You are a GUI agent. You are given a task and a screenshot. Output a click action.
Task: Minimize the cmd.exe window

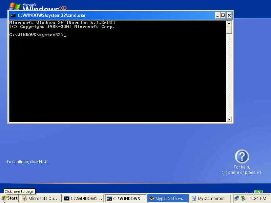tap(217, 15)
